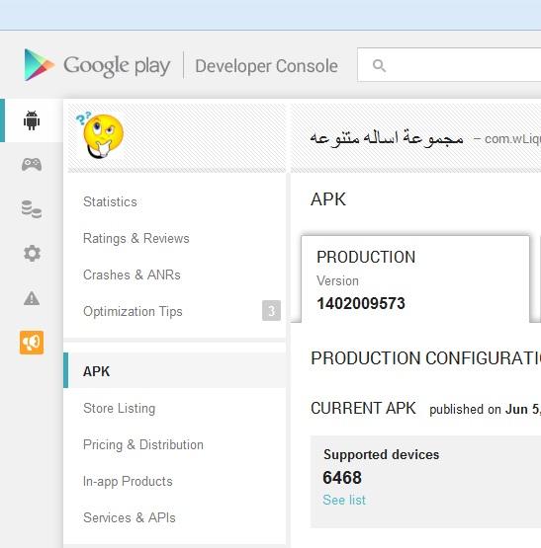Viewport: 541px width, 548px height.
Task: Click the com.wLiq package name text
Action: pyautogui.click(x=512, y=139)
